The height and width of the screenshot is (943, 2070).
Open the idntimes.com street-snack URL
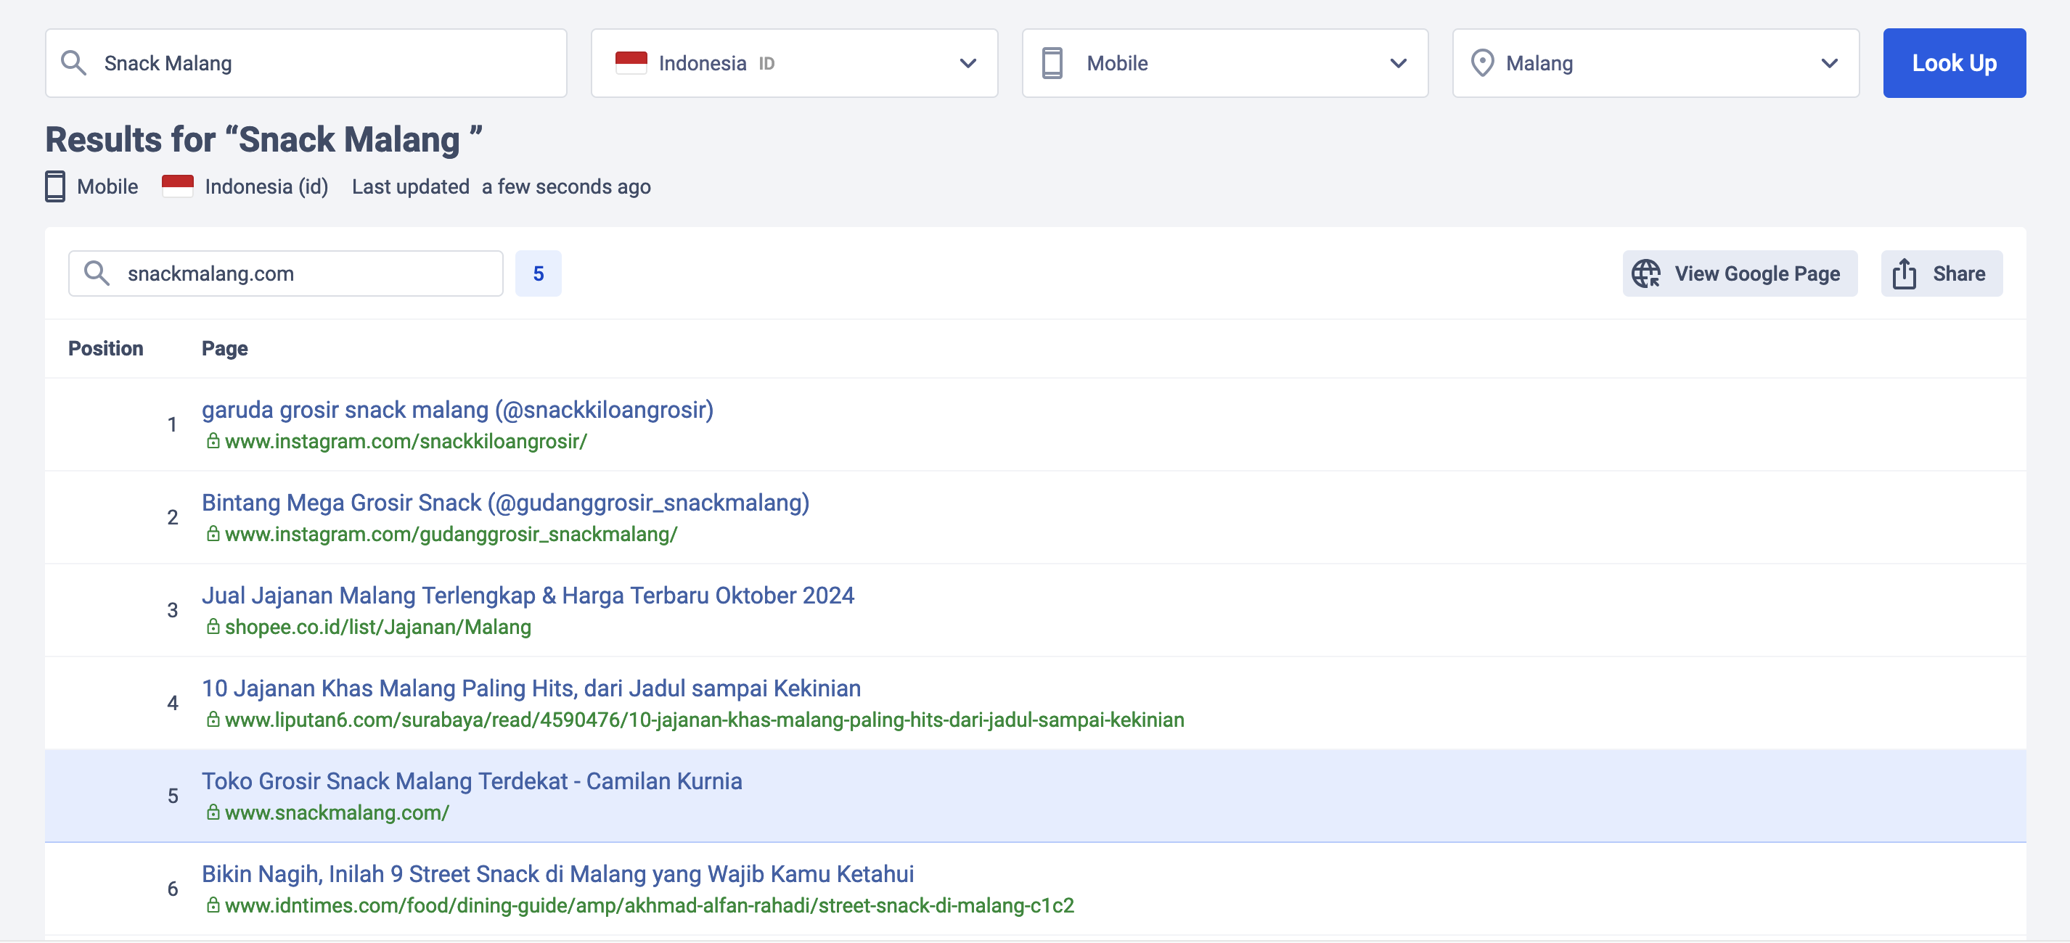tap(650, 906)
